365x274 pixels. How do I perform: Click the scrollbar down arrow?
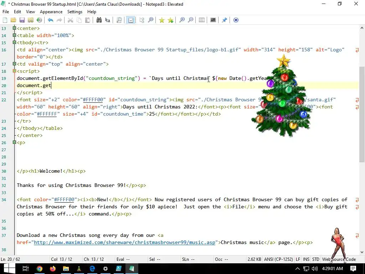tap(362, 252)
